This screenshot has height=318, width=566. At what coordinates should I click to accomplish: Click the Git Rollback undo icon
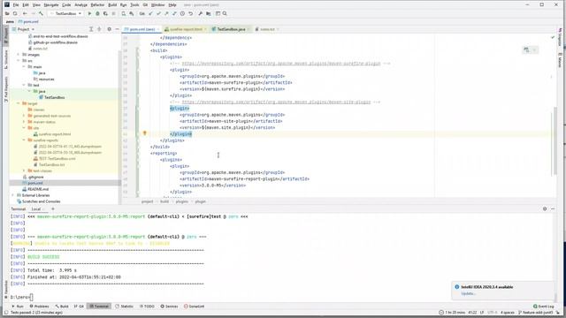click(190, 13)
